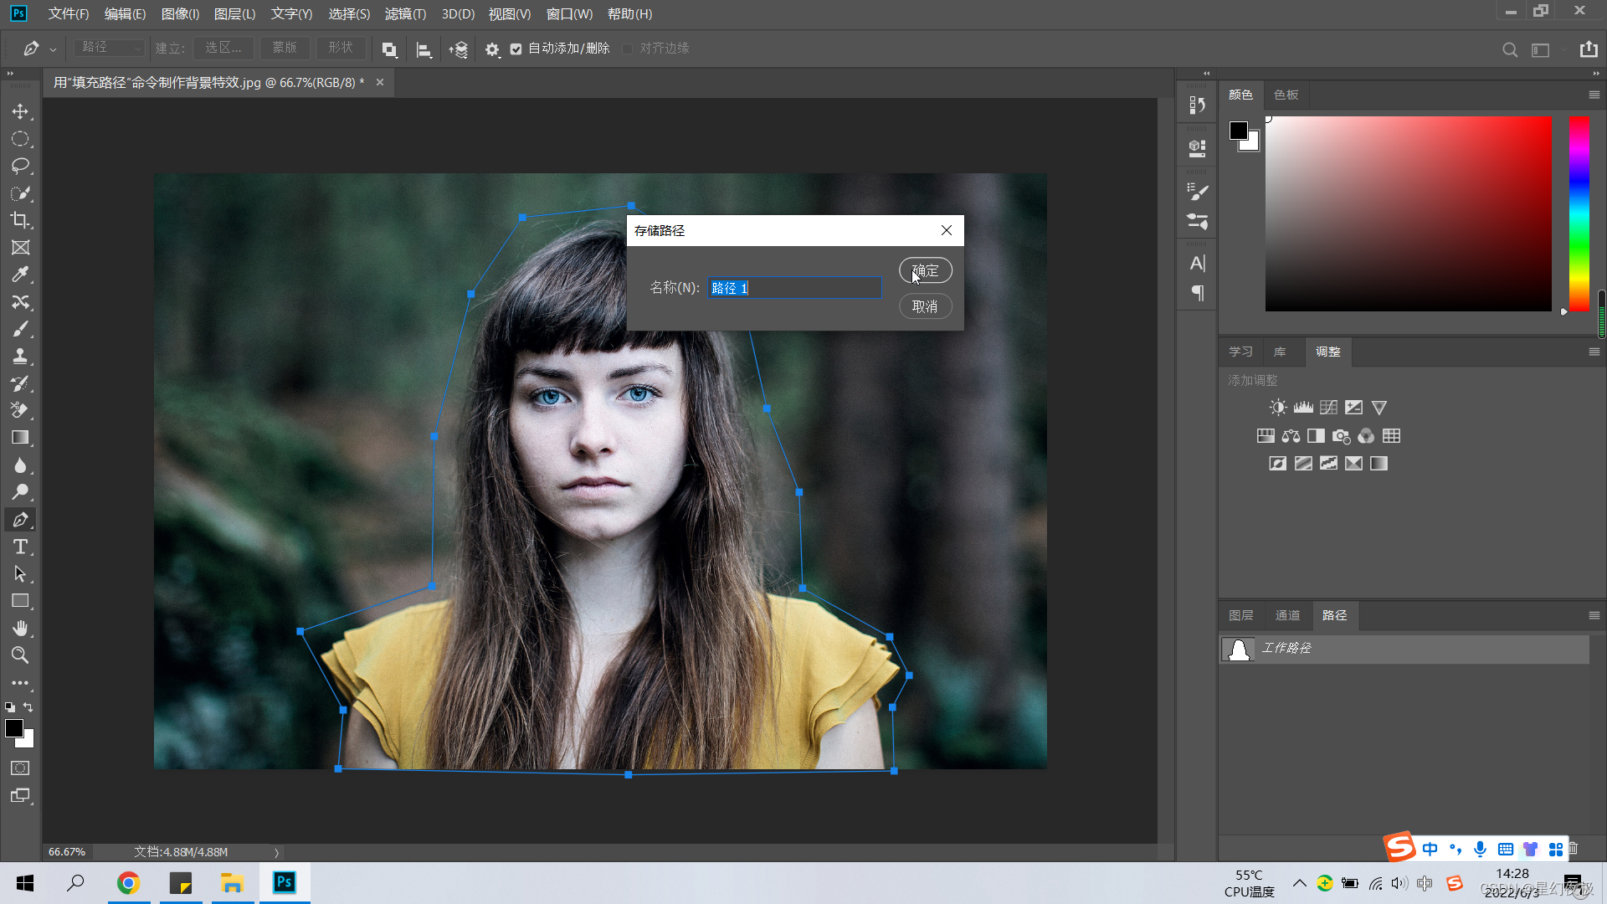Open the pen tool mode dropdown

pyautogui.click(x=110, y=48)
